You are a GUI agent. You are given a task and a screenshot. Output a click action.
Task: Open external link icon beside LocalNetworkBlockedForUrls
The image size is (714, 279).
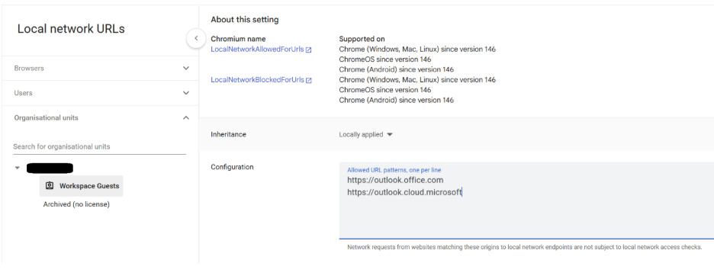click(309, 80)
